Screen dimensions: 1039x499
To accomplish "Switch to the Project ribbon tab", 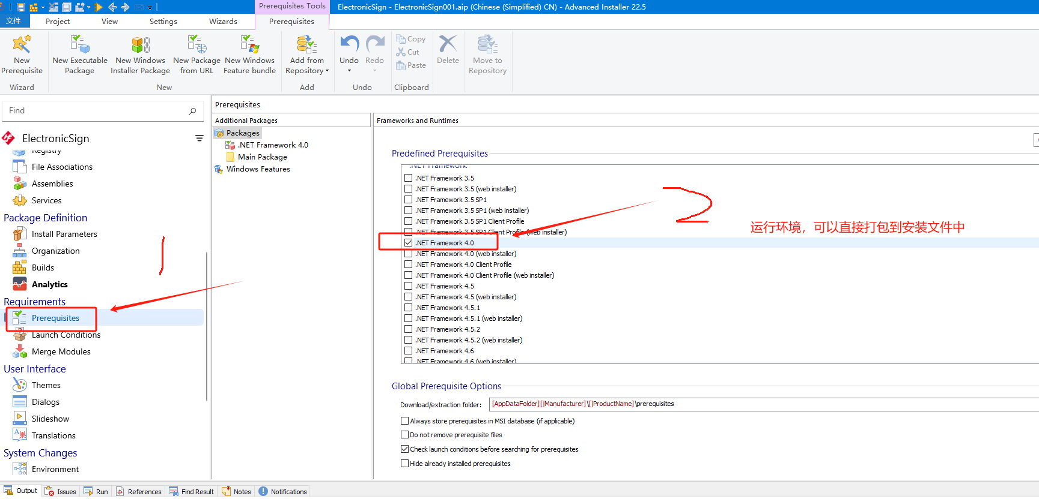I will coord(58,21).
